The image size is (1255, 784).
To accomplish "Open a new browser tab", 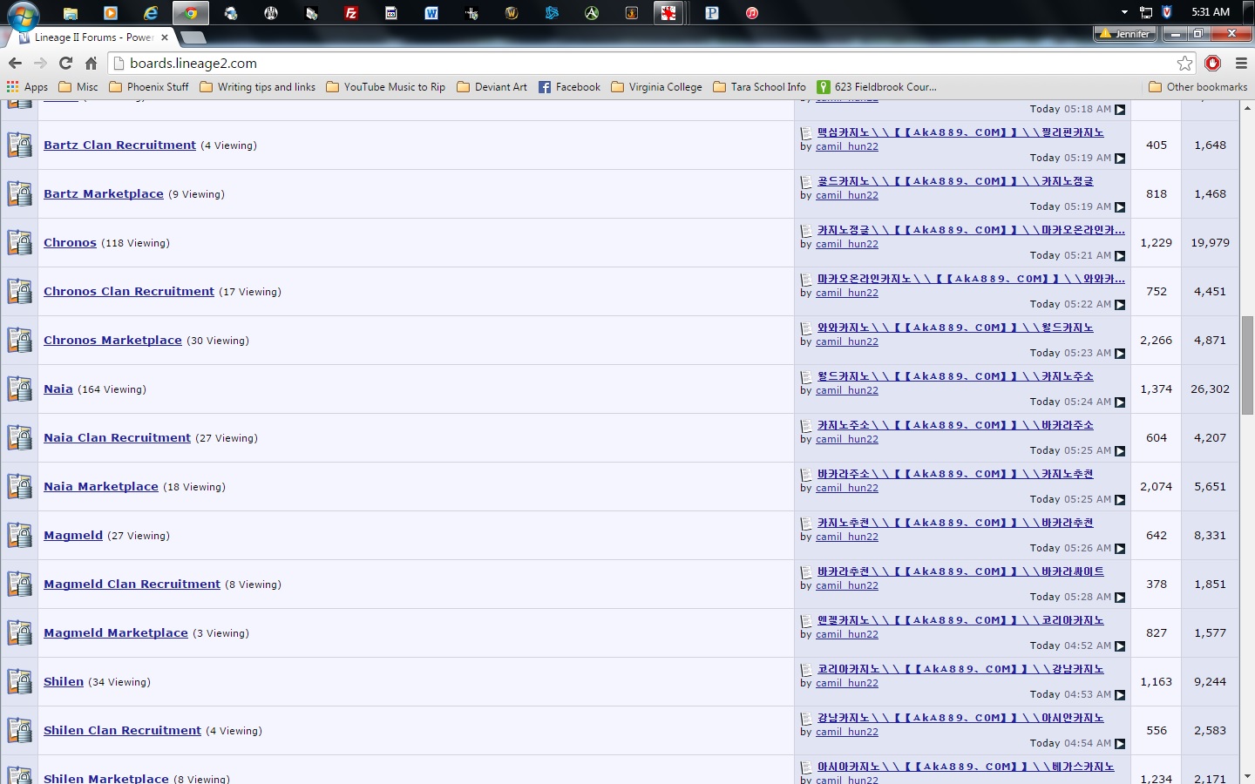I will pyautogui.click(x=193, y=37).
